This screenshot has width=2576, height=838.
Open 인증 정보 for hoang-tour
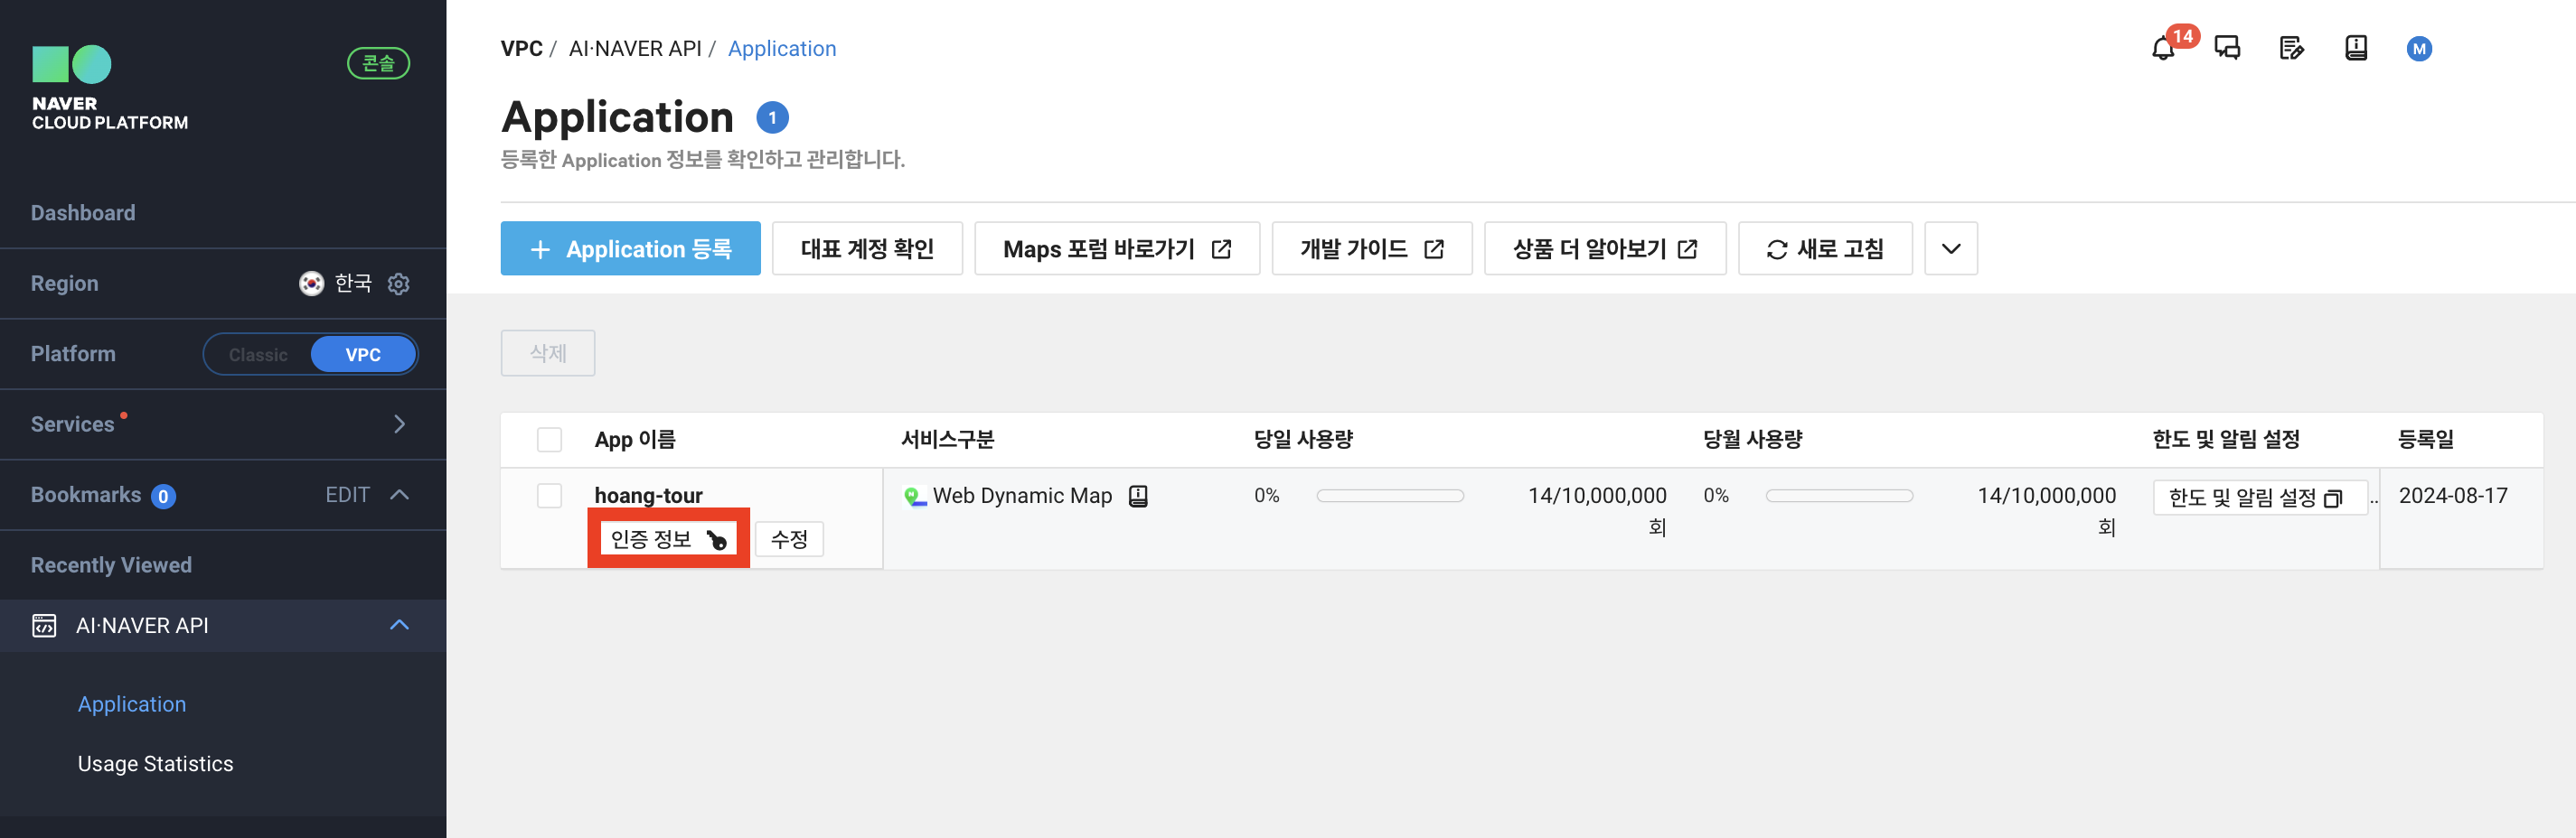(668, 539)
